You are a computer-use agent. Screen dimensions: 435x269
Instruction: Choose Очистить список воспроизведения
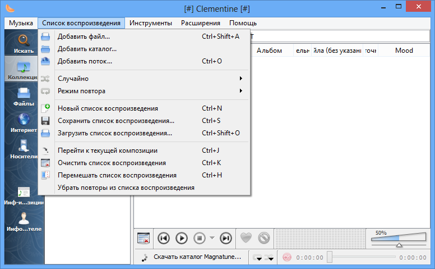[x=144, y=163]
